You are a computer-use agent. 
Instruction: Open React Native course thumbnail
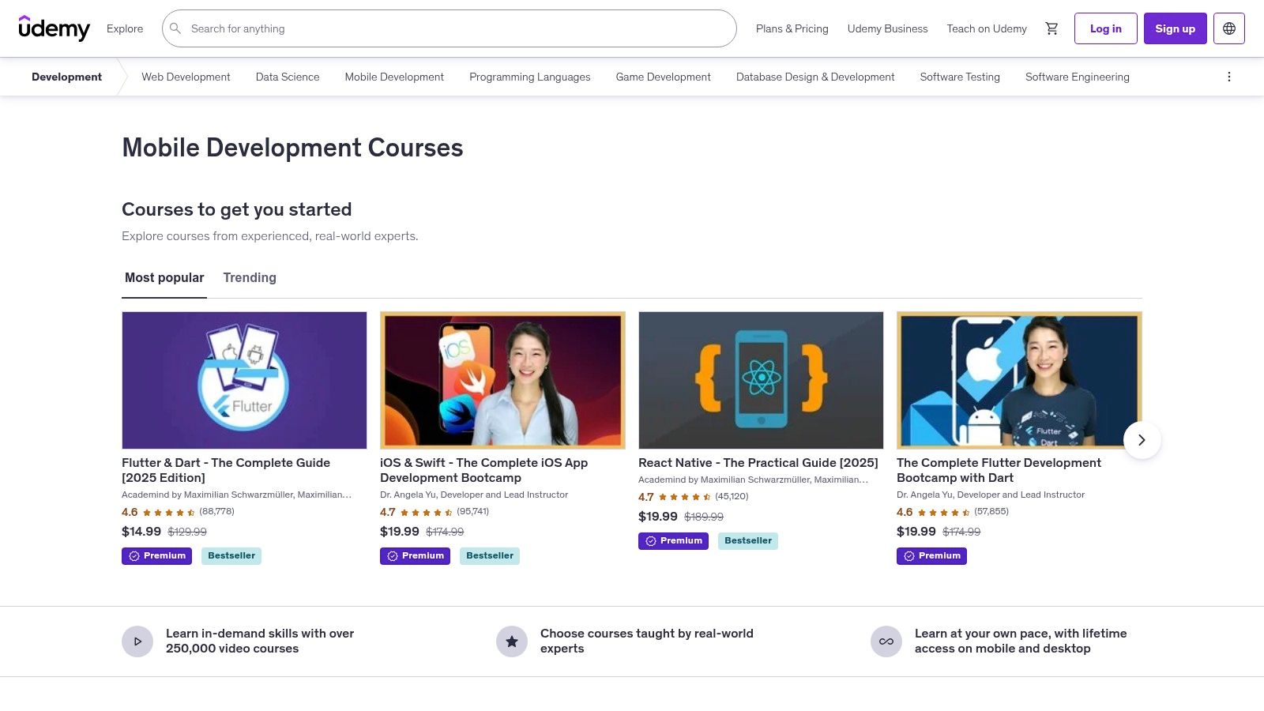(x=761, y=380)
